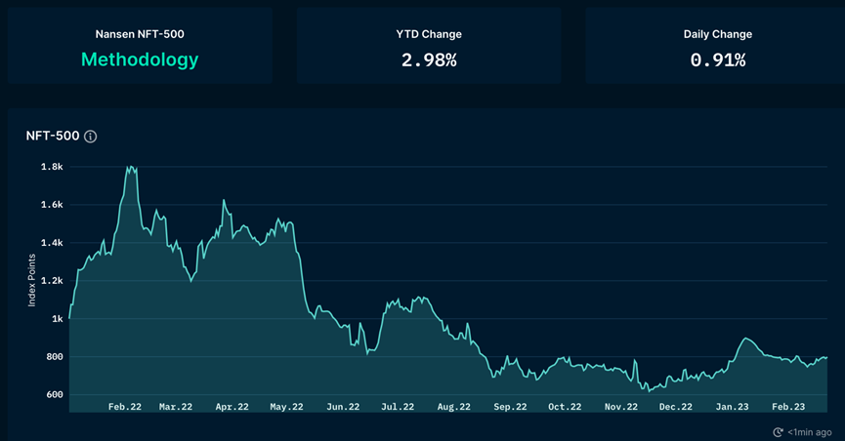Screen dimensions: 845x441
Task: Click the 1.6k y-axis label
Action: tap(52, 205)
